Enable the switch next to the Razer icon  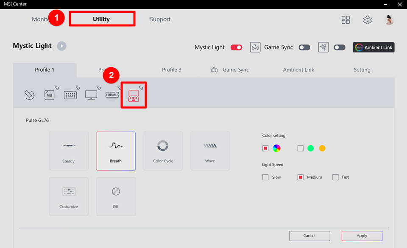[x=340, y=47]
